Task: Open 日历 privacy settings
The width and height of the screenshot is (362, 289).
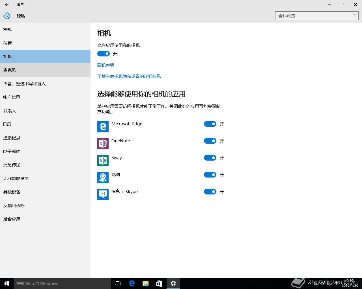Action: click(x=45, y=124)
